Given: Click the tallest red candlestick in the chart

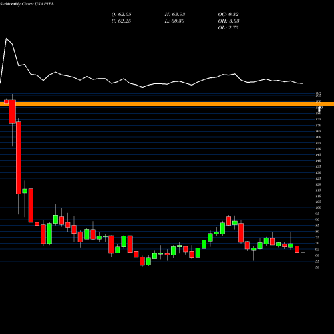Looking at the screenshot, I should click(19, 158).
